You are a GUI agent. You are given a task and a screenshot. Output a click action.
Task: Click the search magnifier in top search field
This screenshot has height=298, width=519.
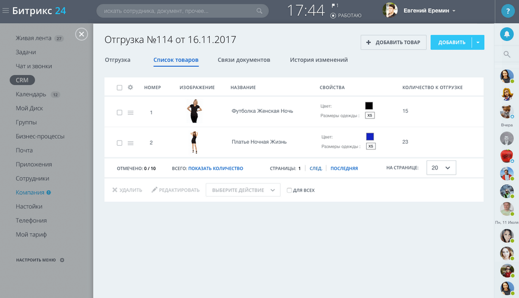point(259,11)
